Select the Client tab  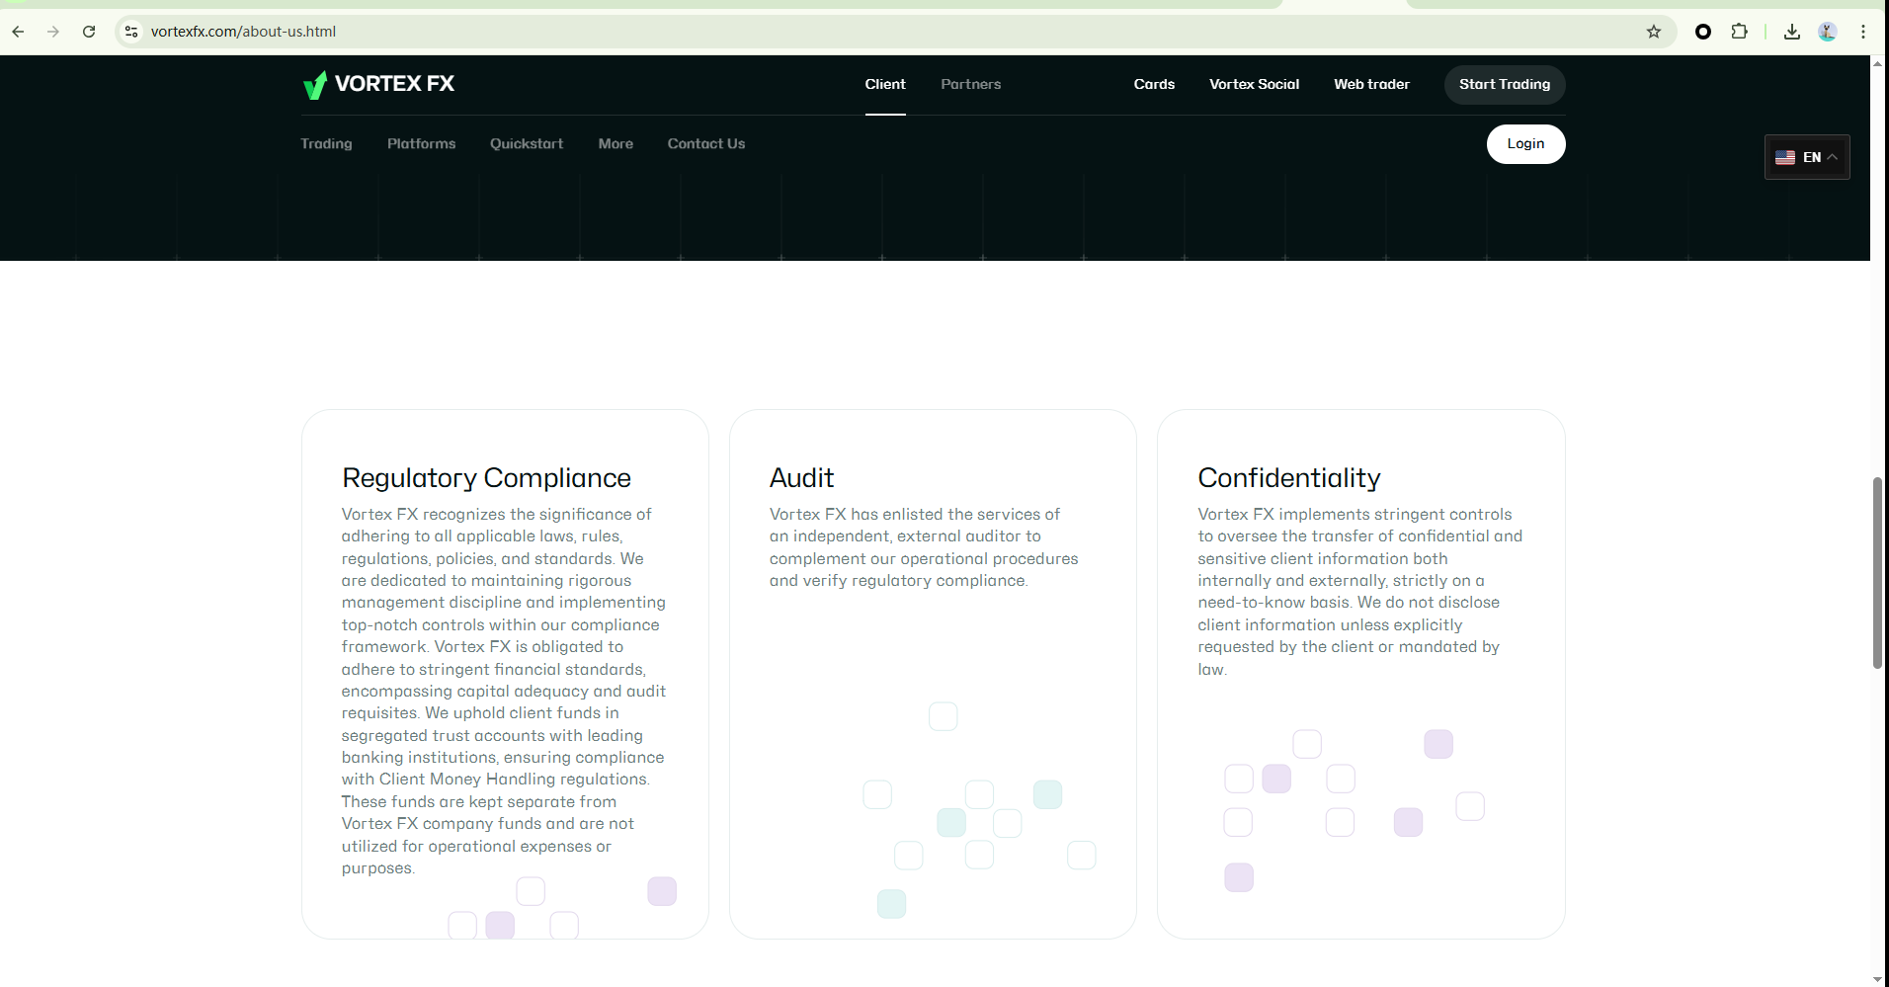pos(885,84)
